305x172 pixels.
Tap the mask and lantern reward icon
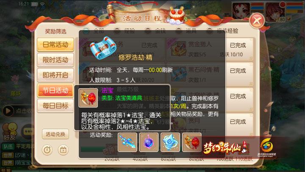click(191, 142)
